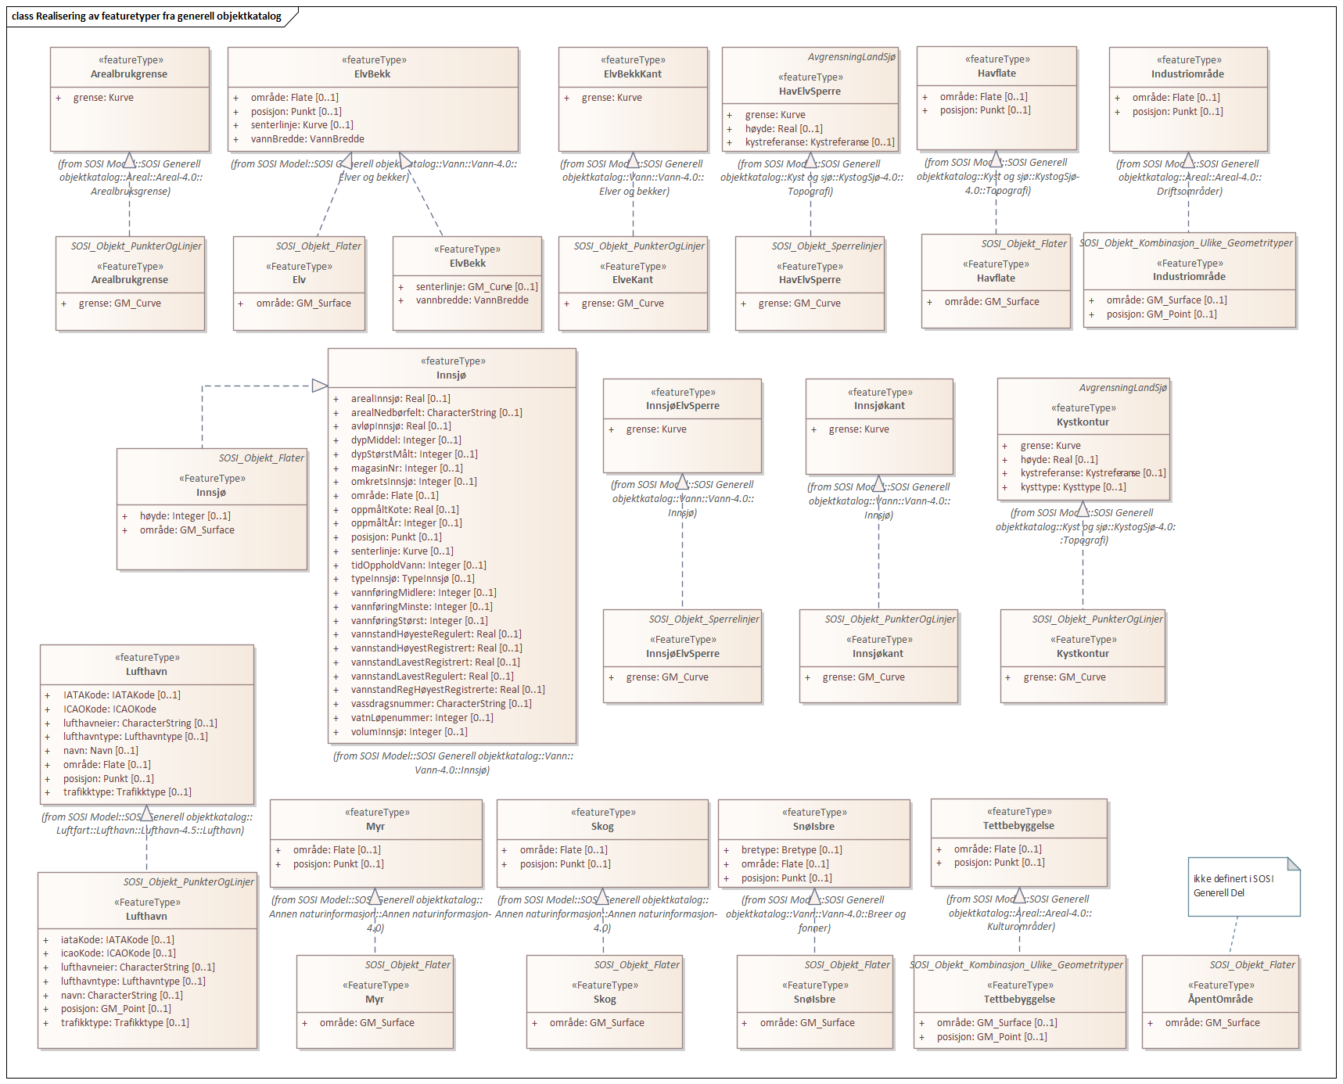Click 'magasinNr: Integer [0..1]' attribute

pos(407,468)
